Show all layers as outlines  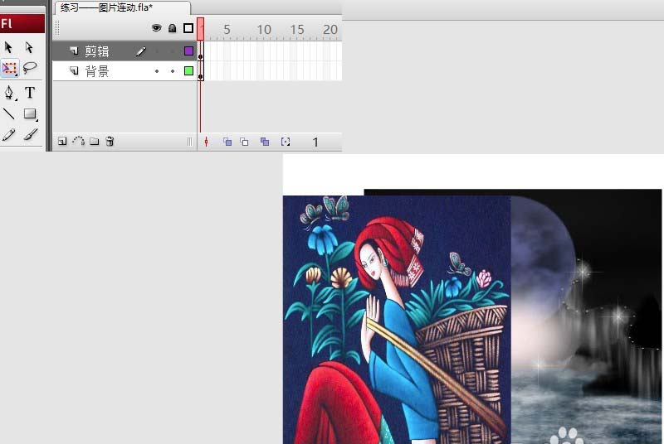tap(188, 28)
